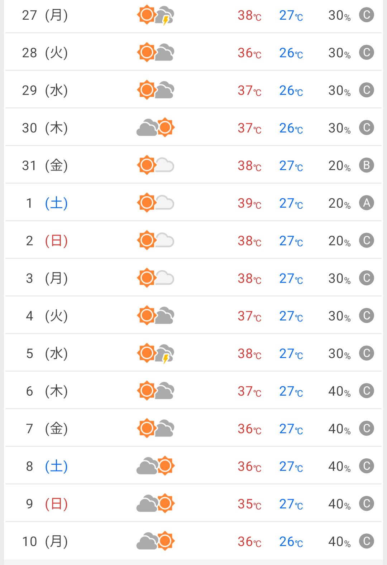The width and height of the screenshot is (387, 565).
Task: Tap the 20% rain chance on 31 (金)
Action: (339, 166)
